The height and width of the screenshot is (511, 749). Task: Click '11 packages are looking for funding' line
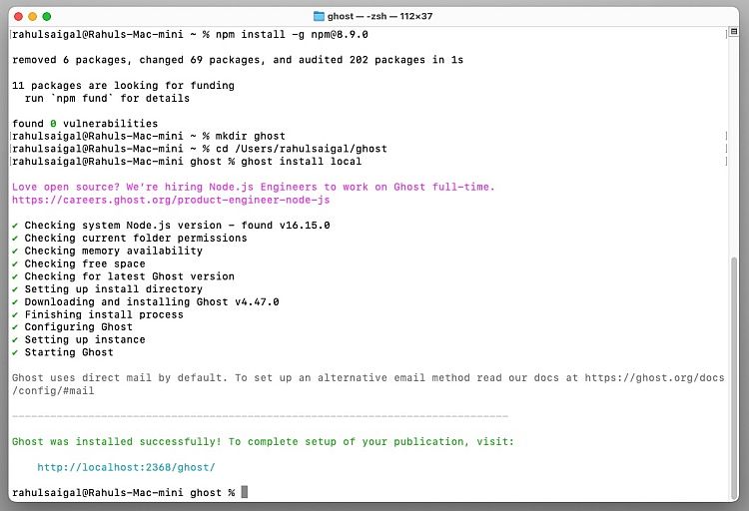pos(123,86)
